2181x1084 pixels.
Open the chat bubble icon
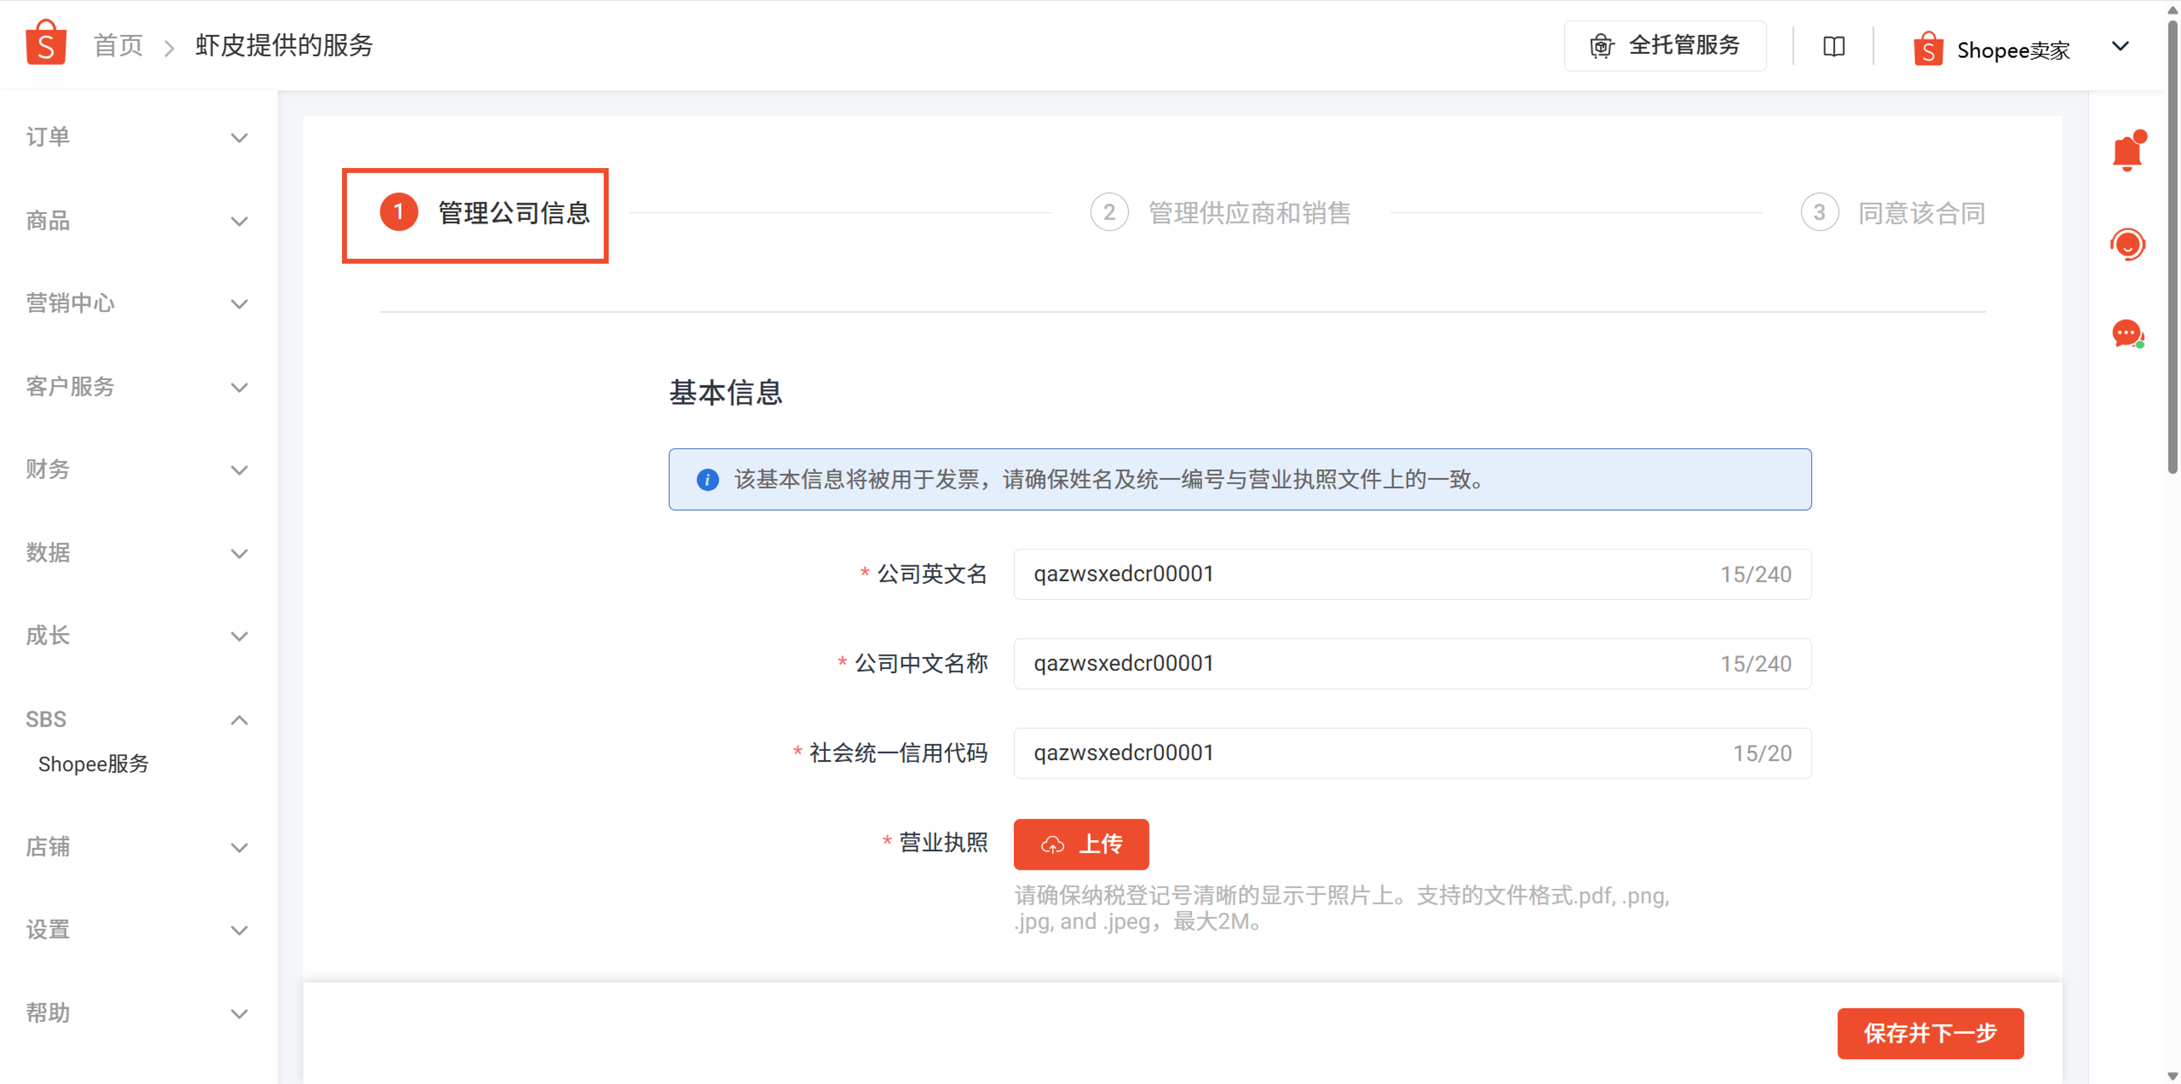(2127, 334)
